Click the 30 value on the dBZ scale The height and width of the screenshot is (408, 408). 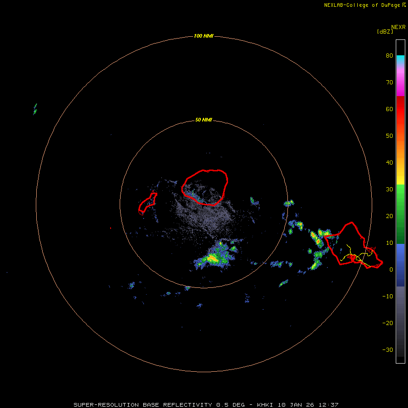pyautogui.click(x=389, y=189)
